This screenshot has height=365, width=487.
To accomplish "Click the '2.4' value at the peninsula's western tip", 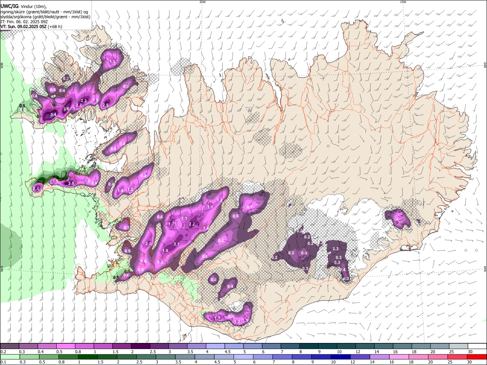I will pyautogui.click(x=36, y=188).
